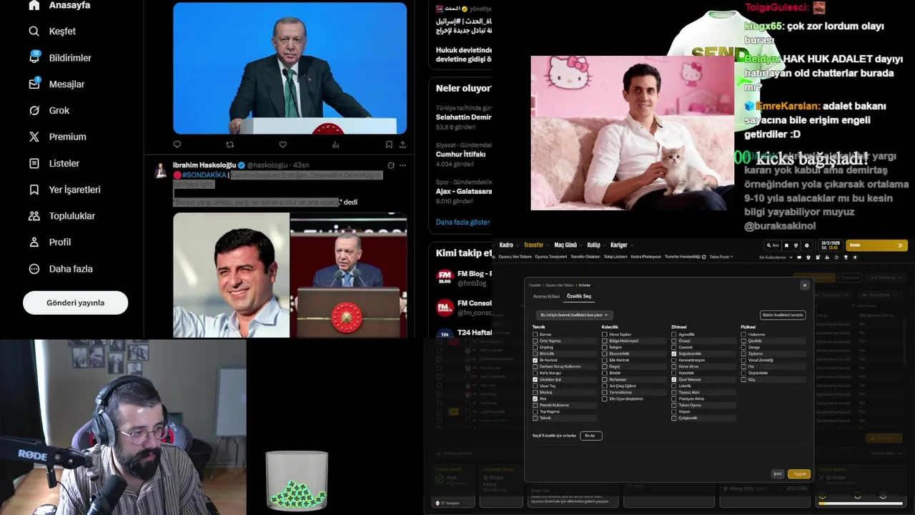This screenshot has width=915, height=515.
Task: Click reply icon under Erdoğan podium tweet
Action: pos(177,144)
